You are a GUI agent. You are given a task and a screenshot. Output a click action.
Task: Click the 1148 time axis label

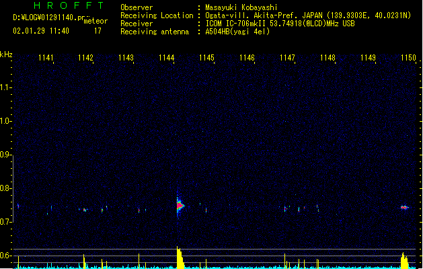(328, 58)
